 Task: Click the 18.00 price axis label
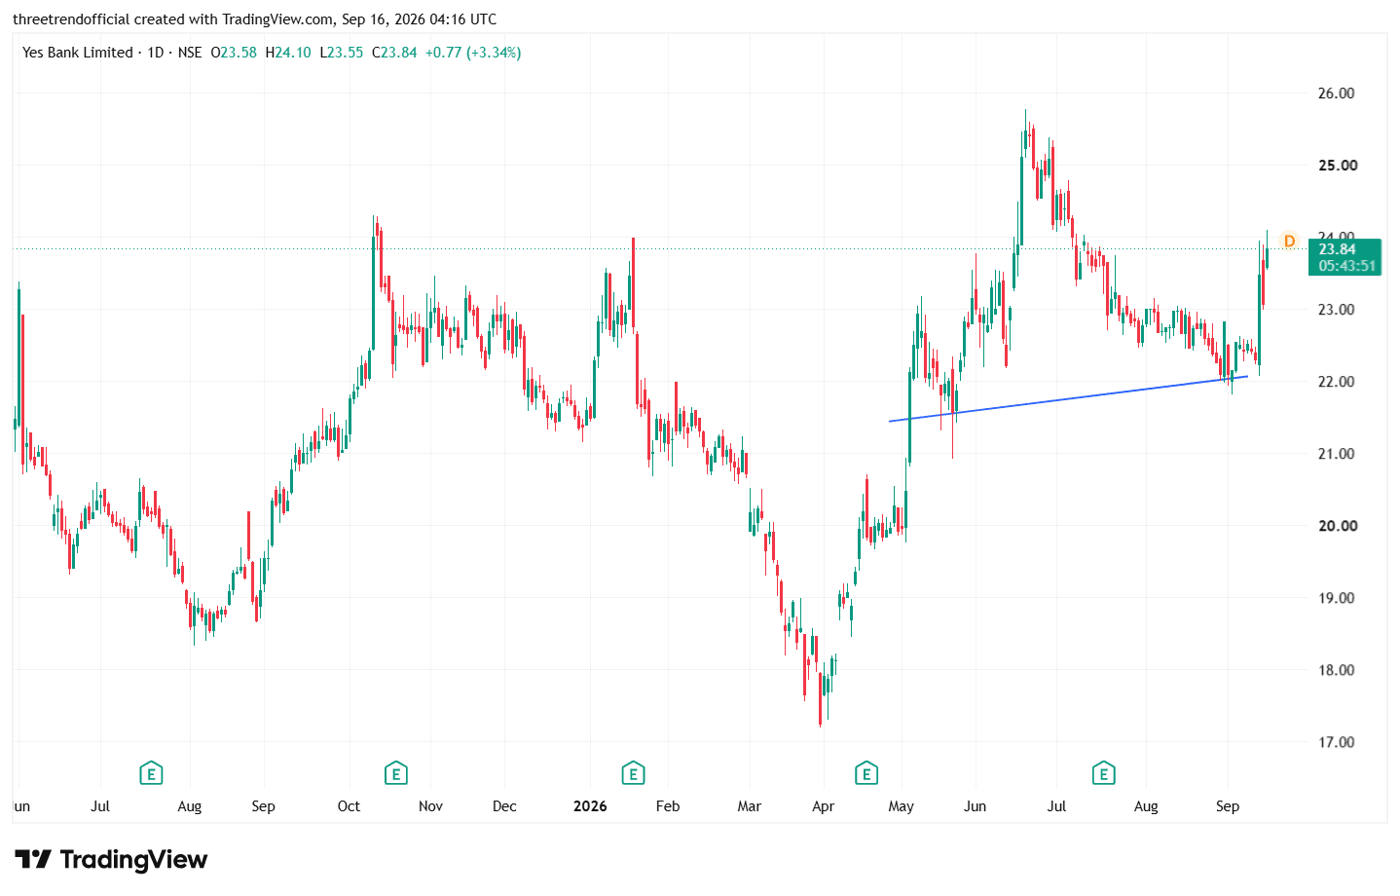coord(1336,670)
